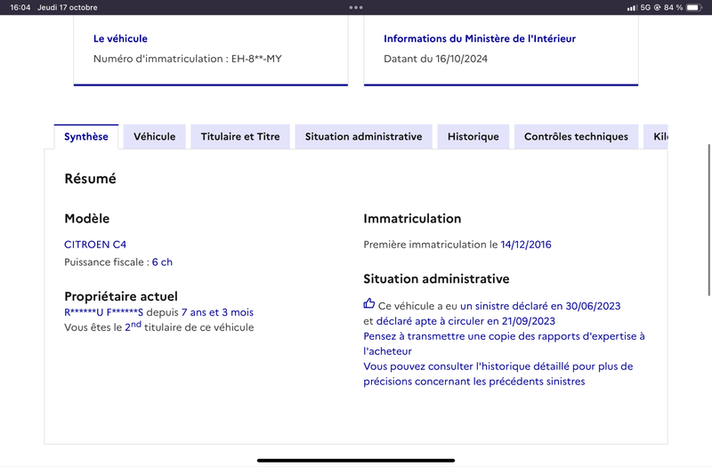The image size is (712, 467).
Task: Click the first registration date 14/12/2016
Action: tap(526, 244)
